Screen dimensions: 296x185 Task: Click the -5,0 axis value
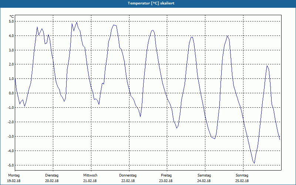[x=11, y=165]
